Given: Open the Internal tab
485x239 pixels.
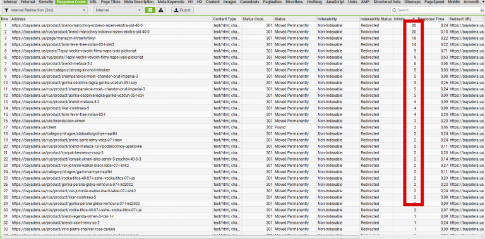Looking at the screenshot, I should click(10, 2).
